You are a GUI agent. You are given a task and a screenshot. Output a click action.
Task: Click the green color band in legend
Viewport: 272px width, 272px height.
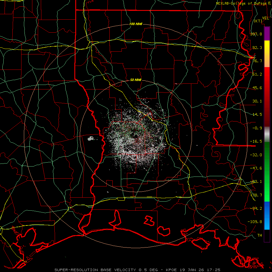pos(267,172)
